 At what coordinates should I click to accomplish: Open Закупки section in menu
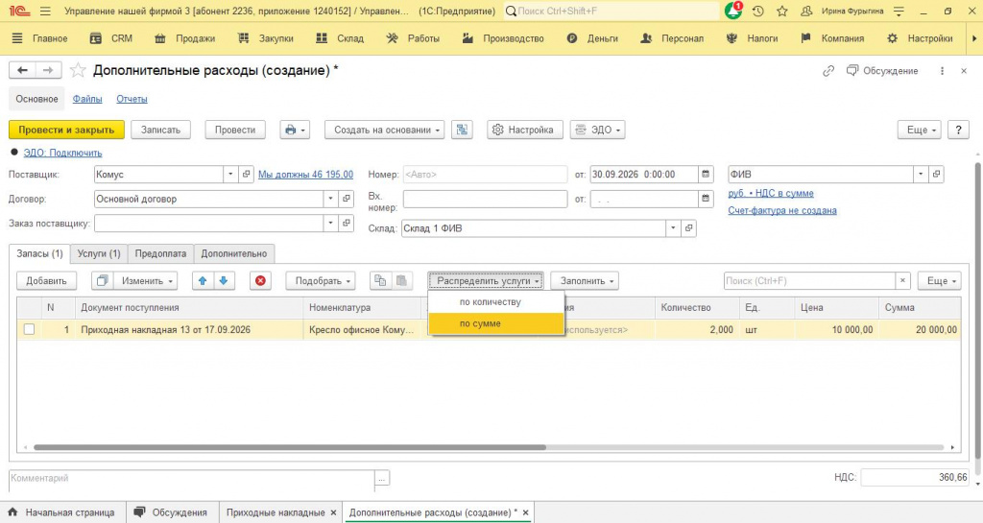(266, 38)
